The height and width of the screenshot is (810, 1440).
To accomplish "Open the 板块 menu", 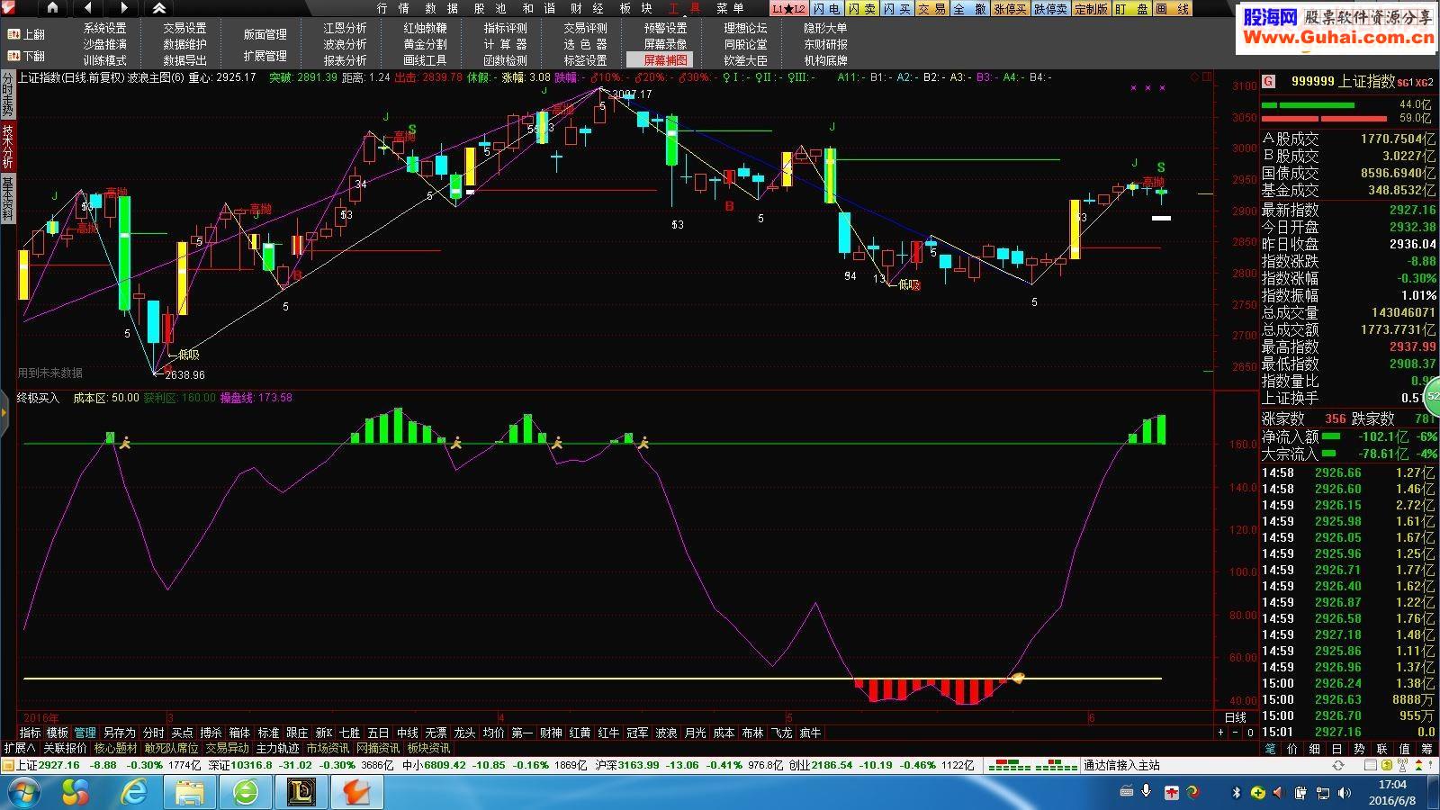I will point(635,8).
